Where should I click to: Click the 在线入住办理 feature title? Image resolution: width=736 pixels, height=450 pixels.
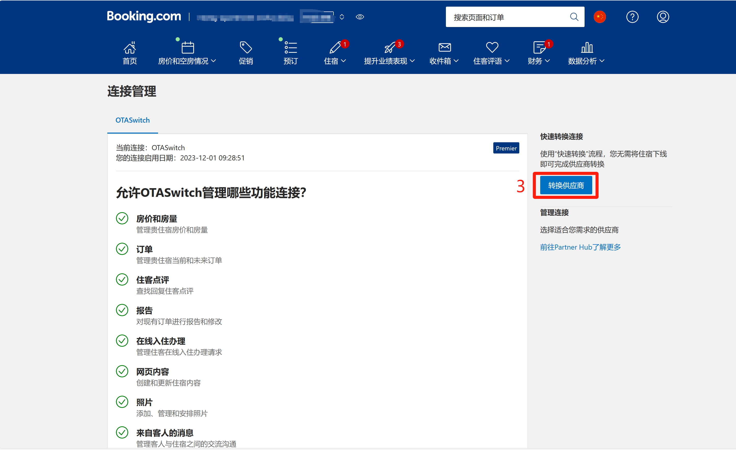coord(161,341)
